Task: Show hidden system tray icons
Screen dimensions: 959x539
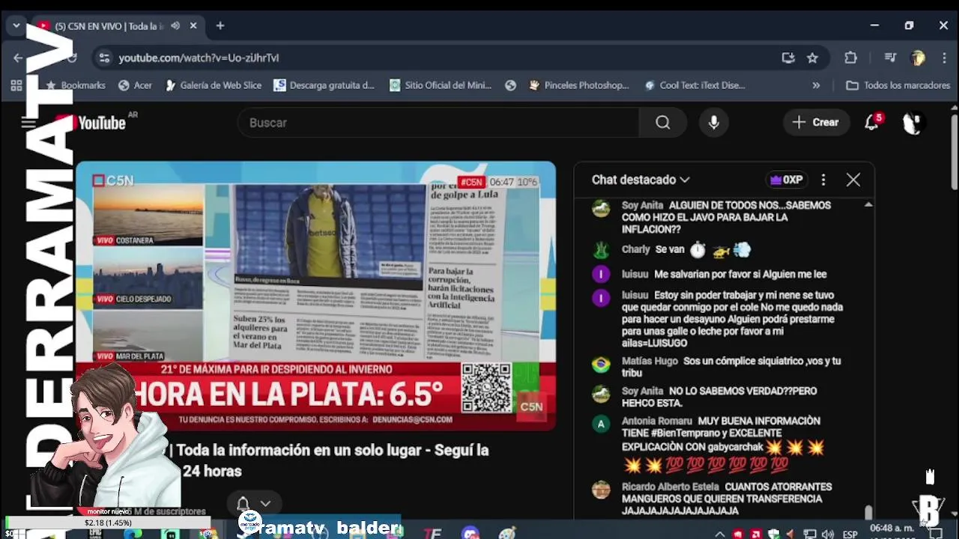Action: click(x=720, y=534)
